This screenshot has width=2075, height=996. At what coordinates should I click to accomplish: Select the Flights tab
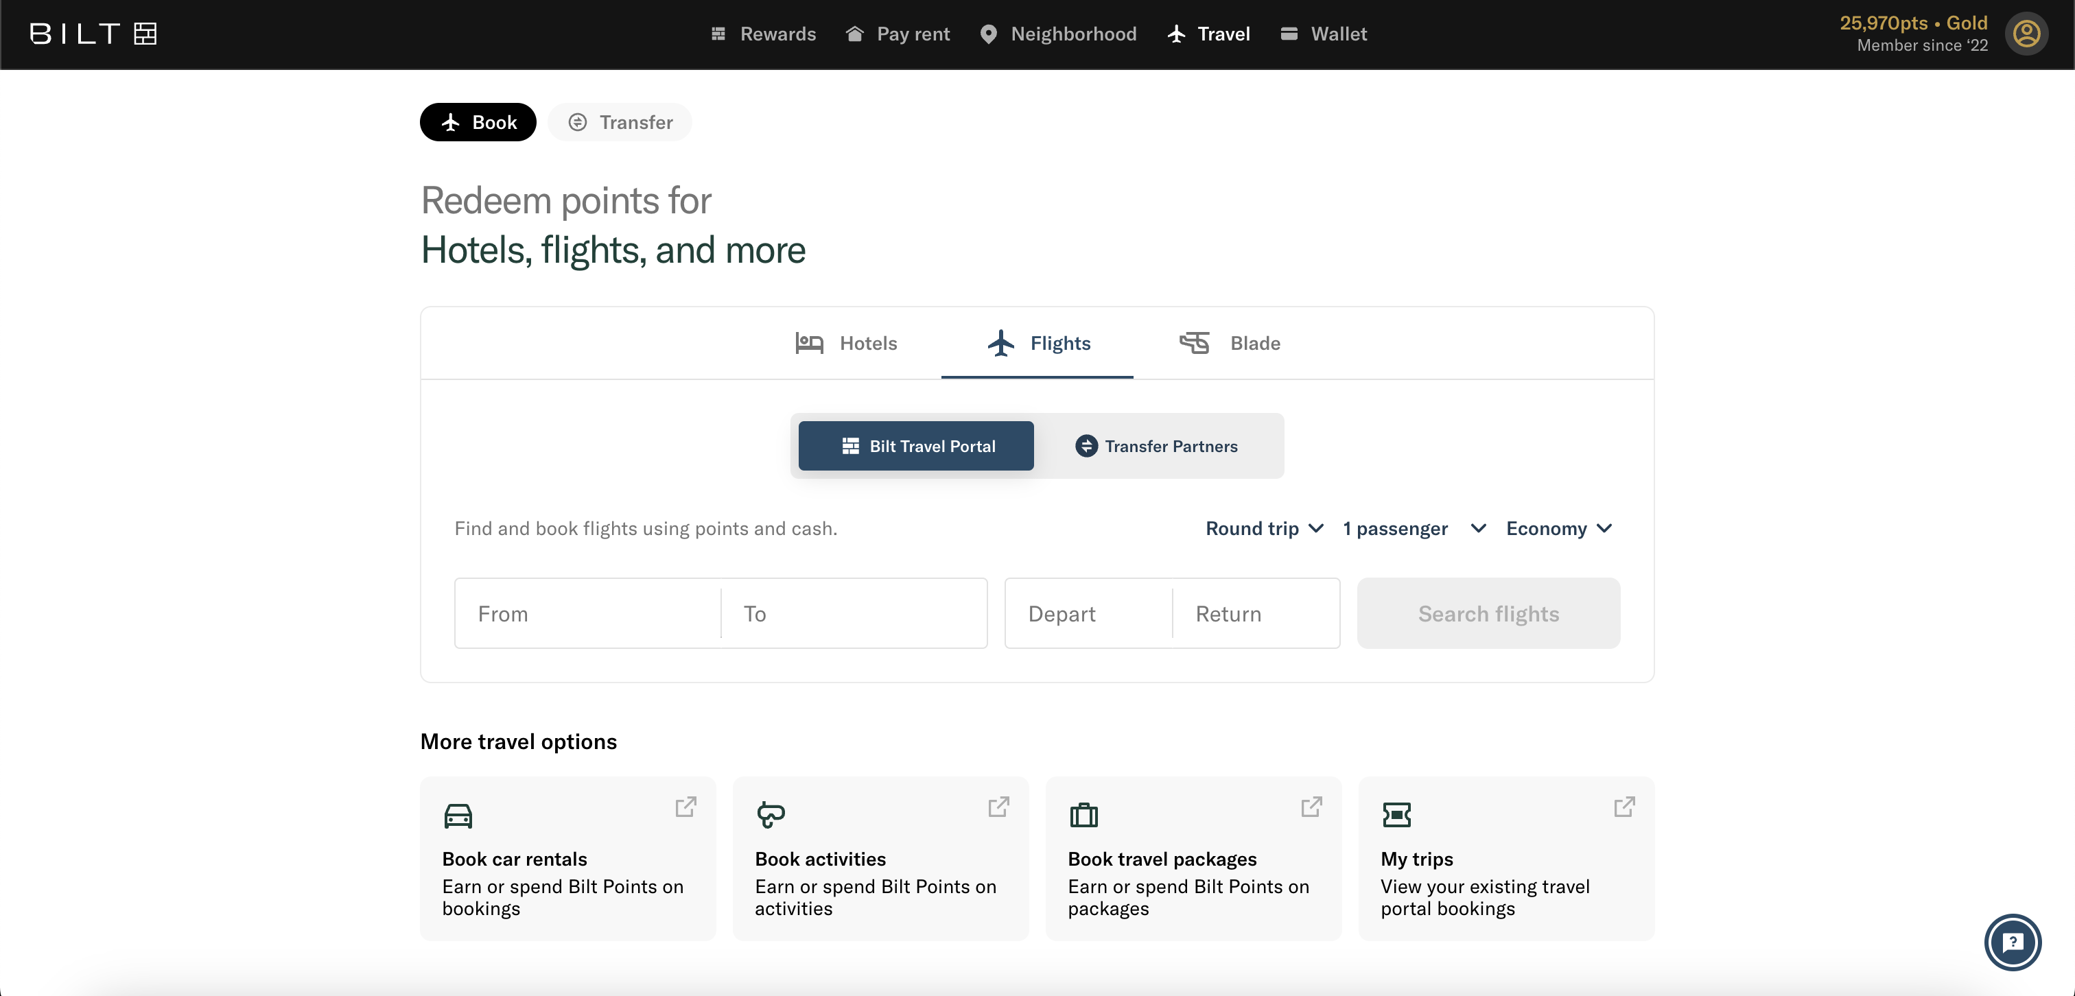click(1037, 343)
